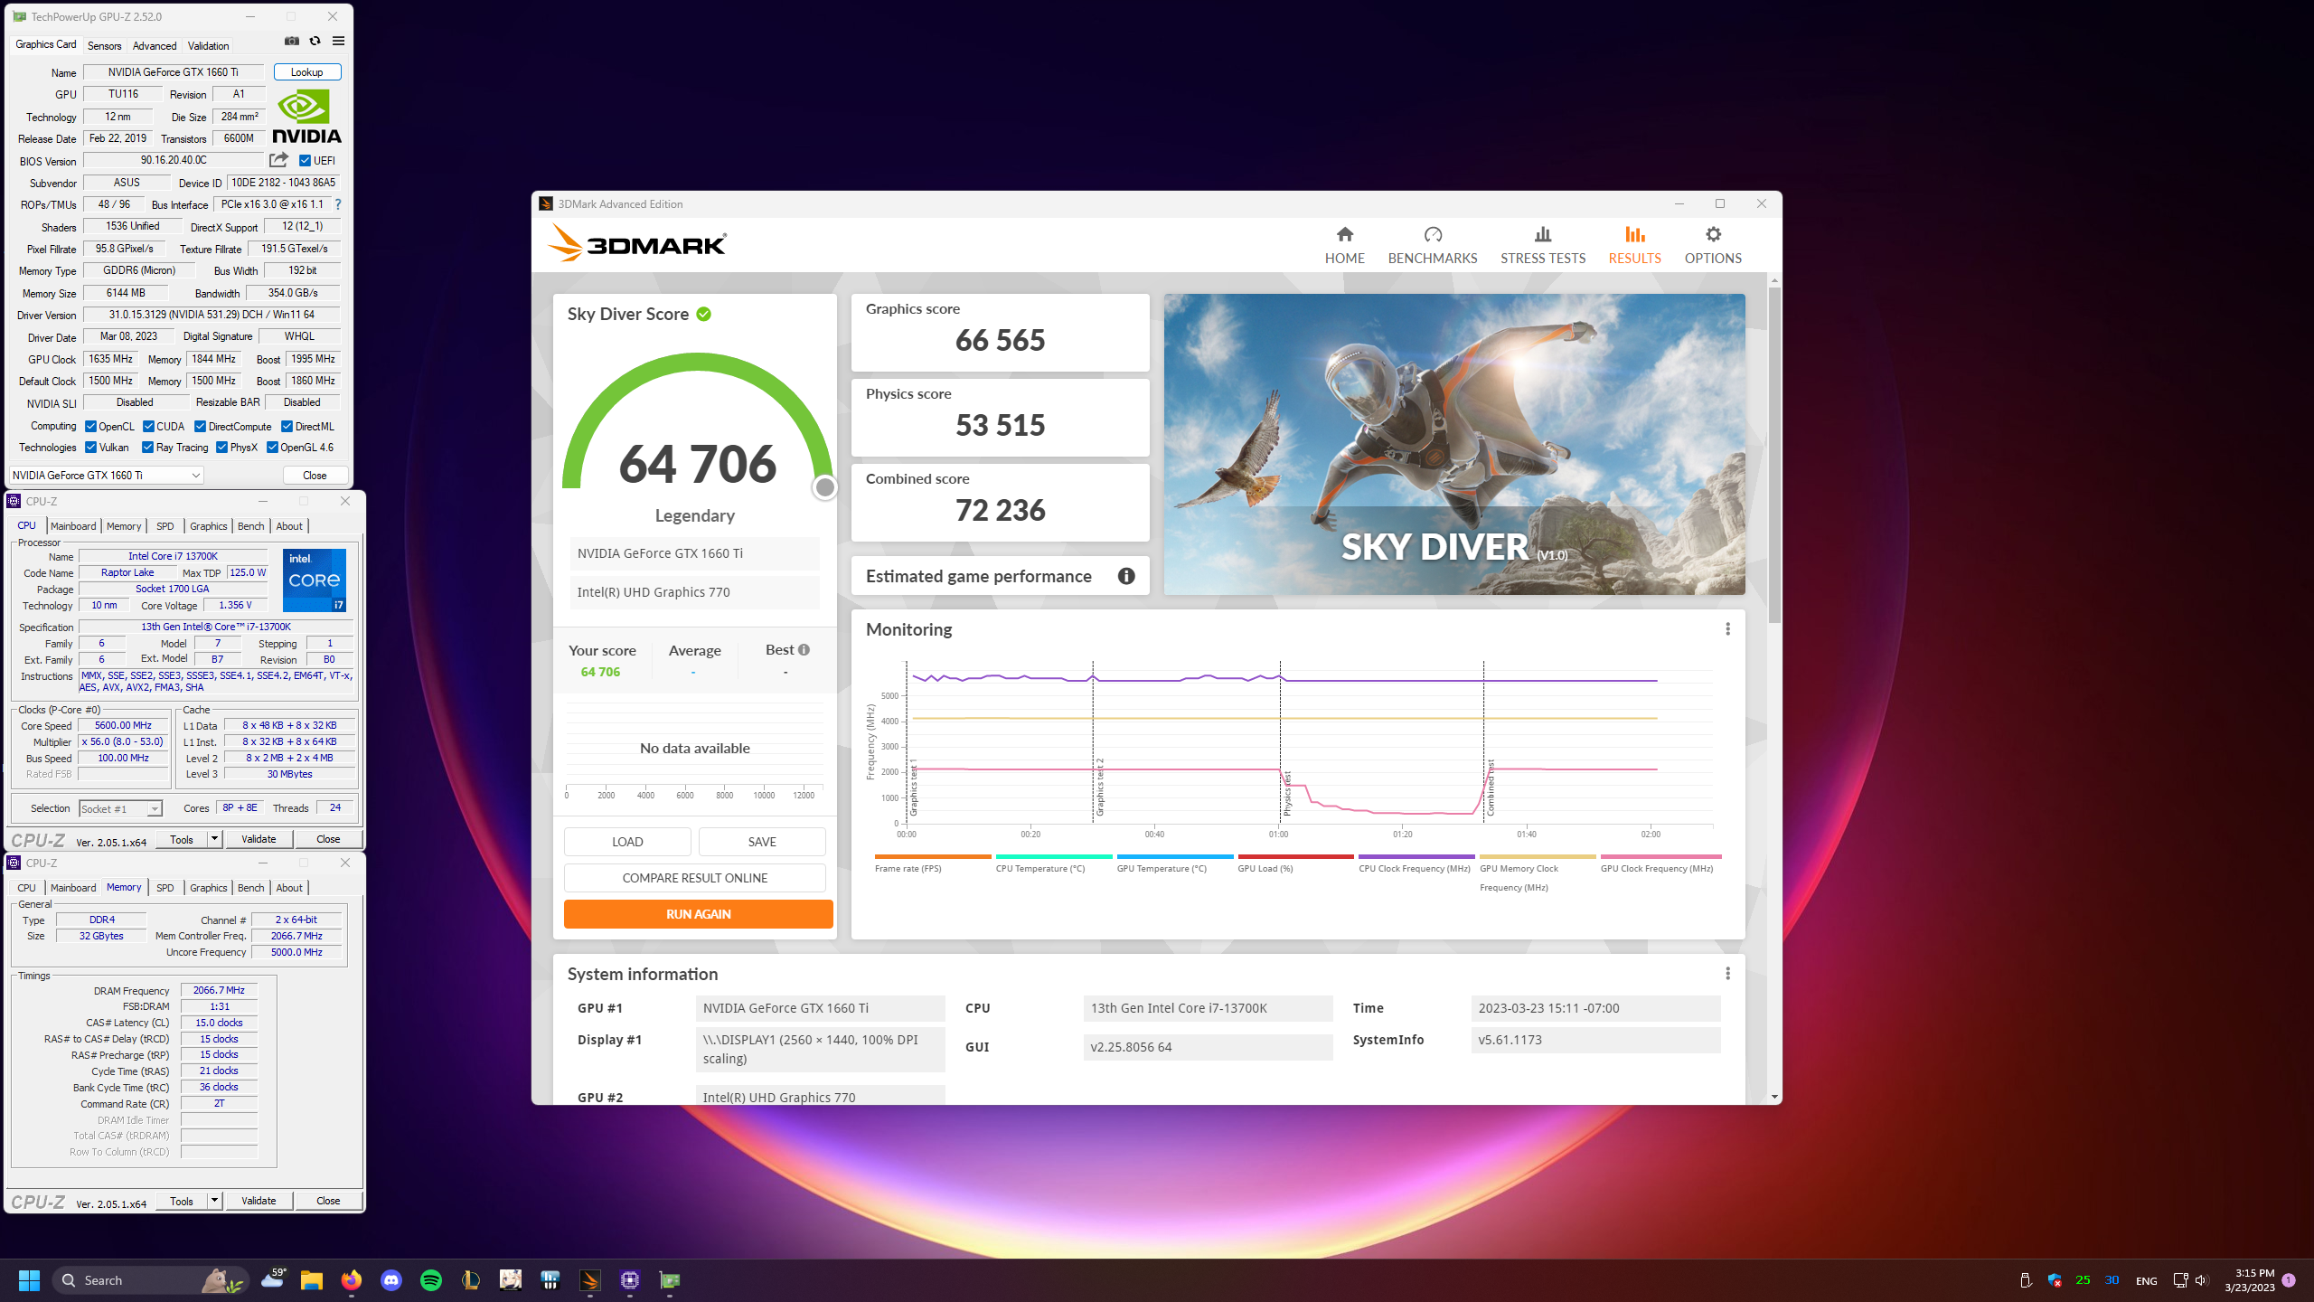Switch to the Advanced tab in GPU-Z
The height and width of the screenshot is (1302, 2314).
coord(155,46)
